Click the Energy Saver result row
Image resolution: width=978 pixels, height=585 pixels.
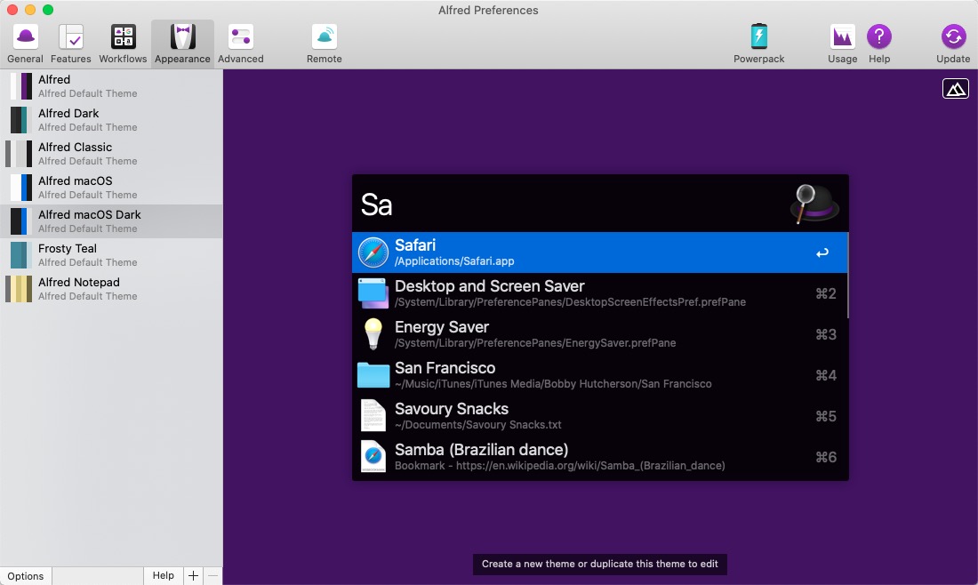tap(600, 334)
